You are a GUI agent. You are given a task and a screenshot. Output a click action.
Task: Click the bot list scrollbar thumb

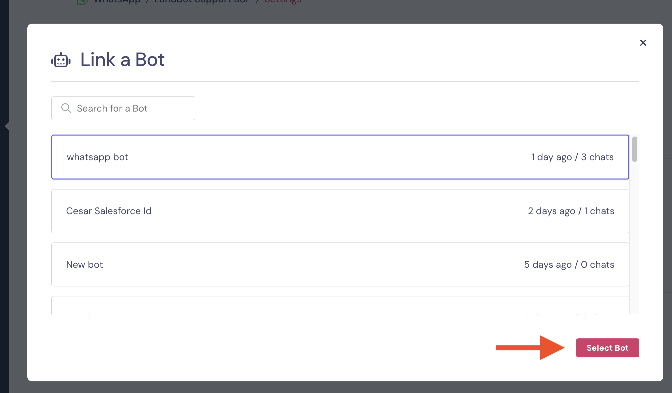[x=634, y=149]
